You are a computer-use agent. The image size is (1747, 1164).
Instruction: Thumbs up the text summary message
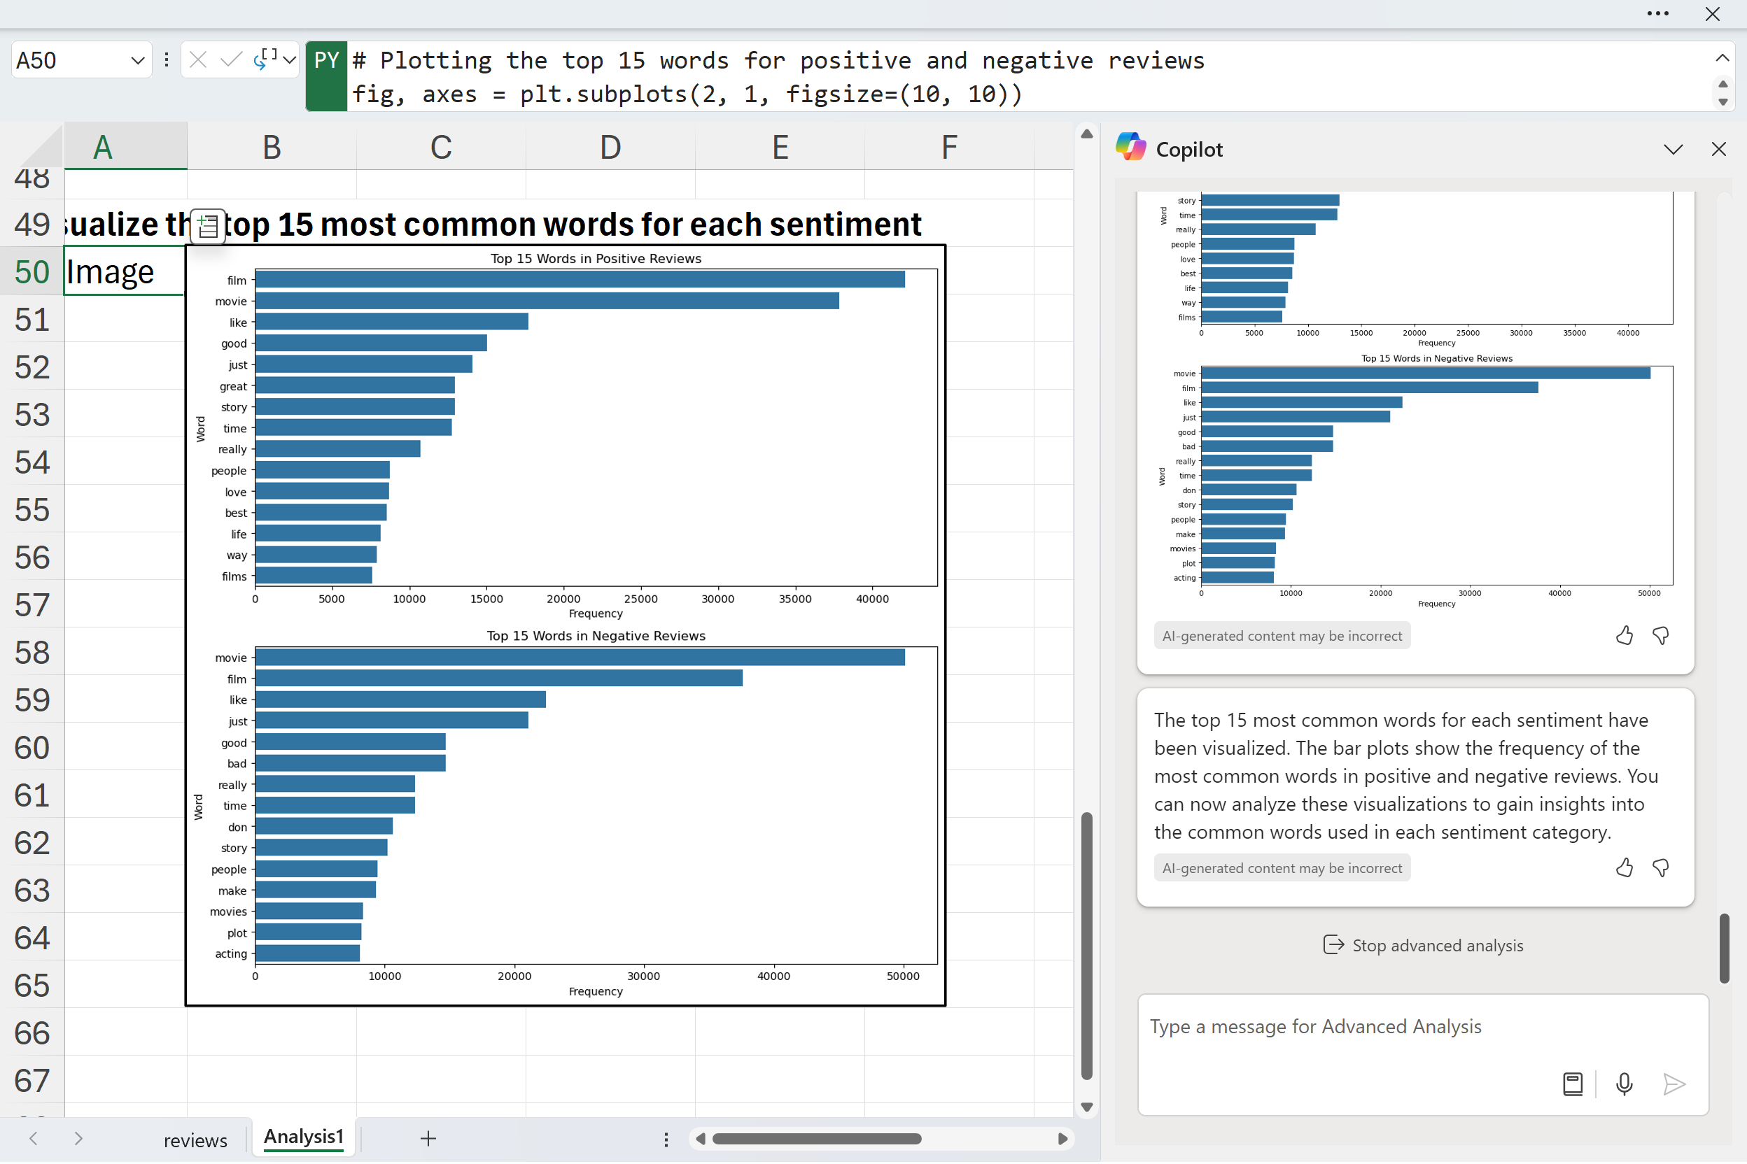(x=1624, y=868)
